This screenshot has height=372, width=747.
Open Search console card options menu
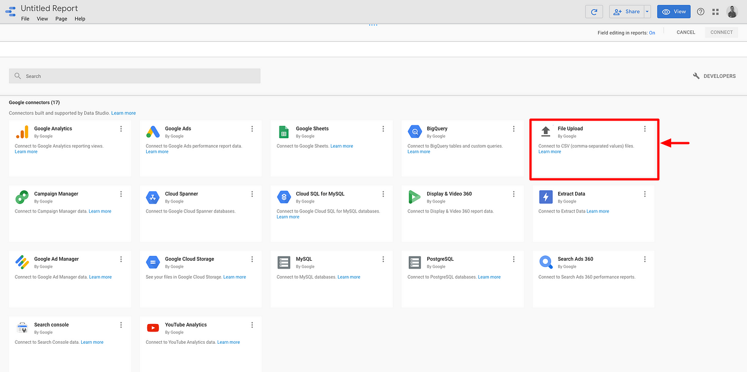pos(121,325)
